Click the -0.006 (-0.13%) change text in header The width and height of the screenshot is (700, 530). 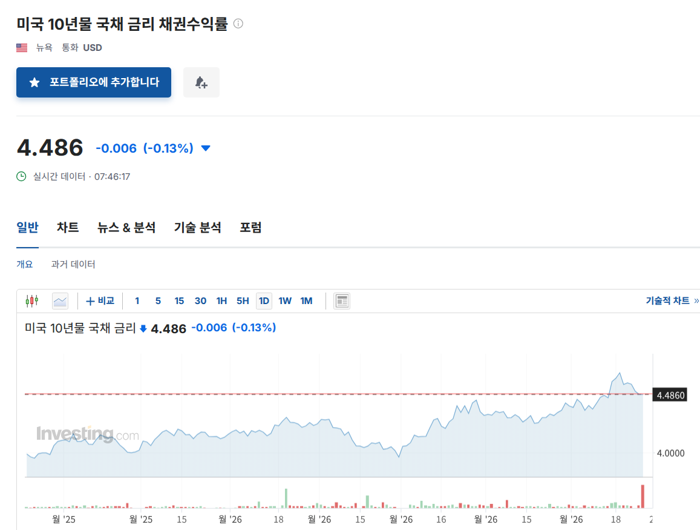(x=145, y=148)
